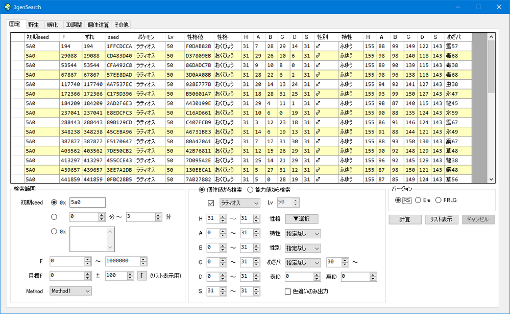
Task: Select the row with seed 1FFCDCCA
Action: click(241, 46)
